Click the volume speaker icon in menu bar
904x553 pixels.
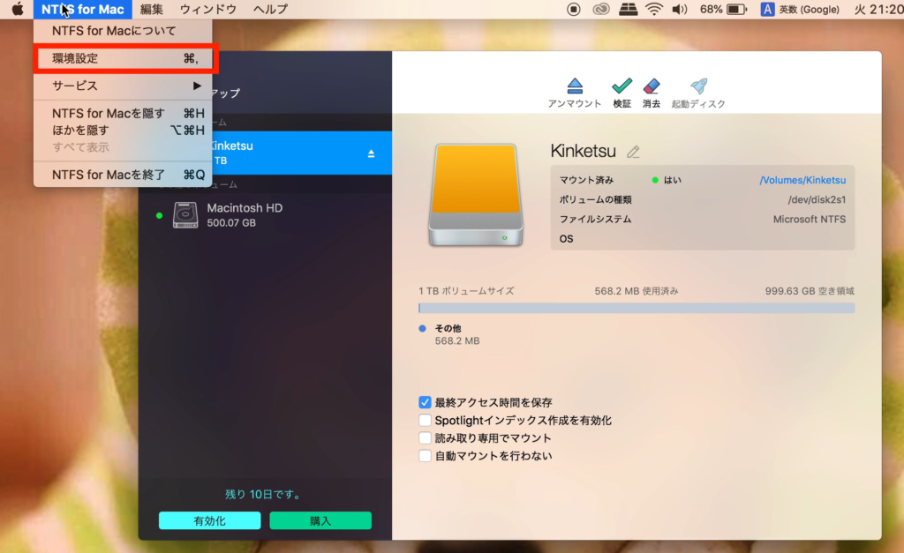(680, 9)
